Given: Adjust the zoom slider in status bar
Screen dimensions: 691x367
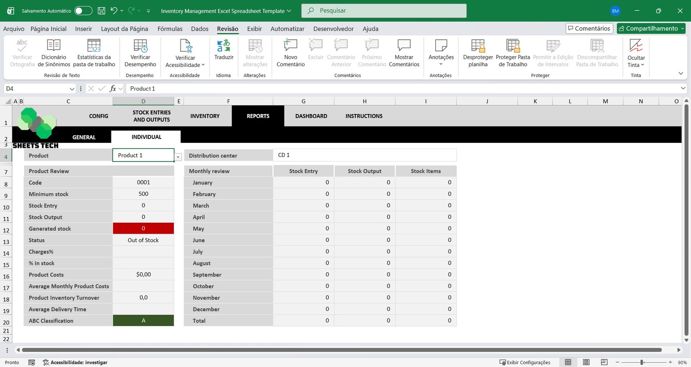Looking at the screenshot, I should tap(642, 362).
